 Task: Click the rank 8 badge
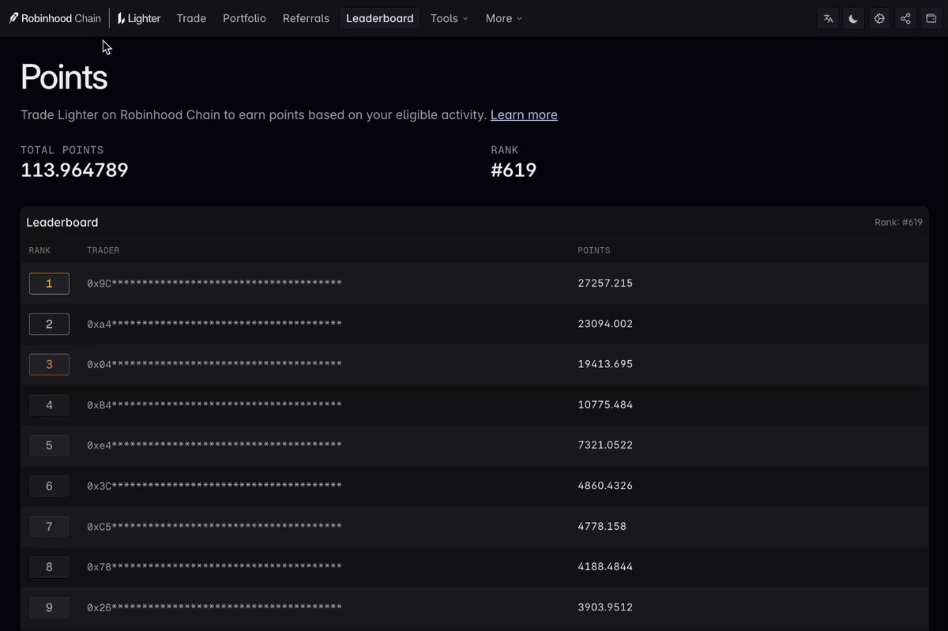coord(49,567)
